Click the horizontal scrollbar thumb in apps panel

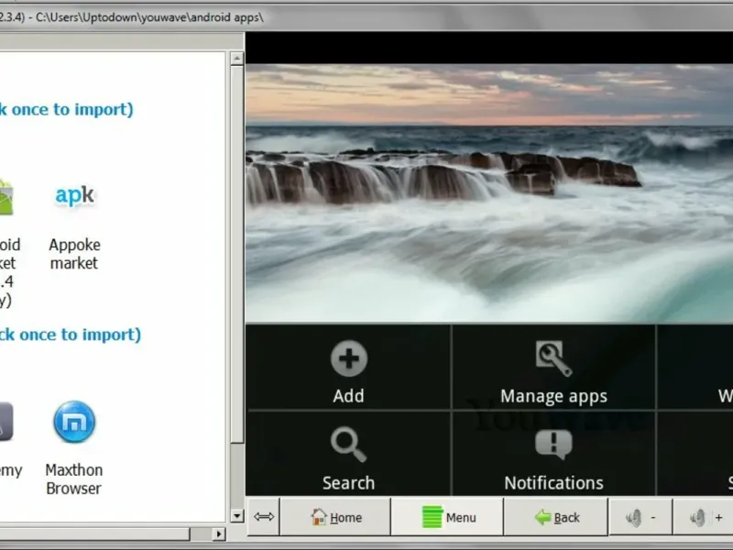click(x=95, y=533)
